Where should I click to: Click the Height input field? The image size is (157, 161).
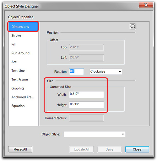tap(86, 105)
